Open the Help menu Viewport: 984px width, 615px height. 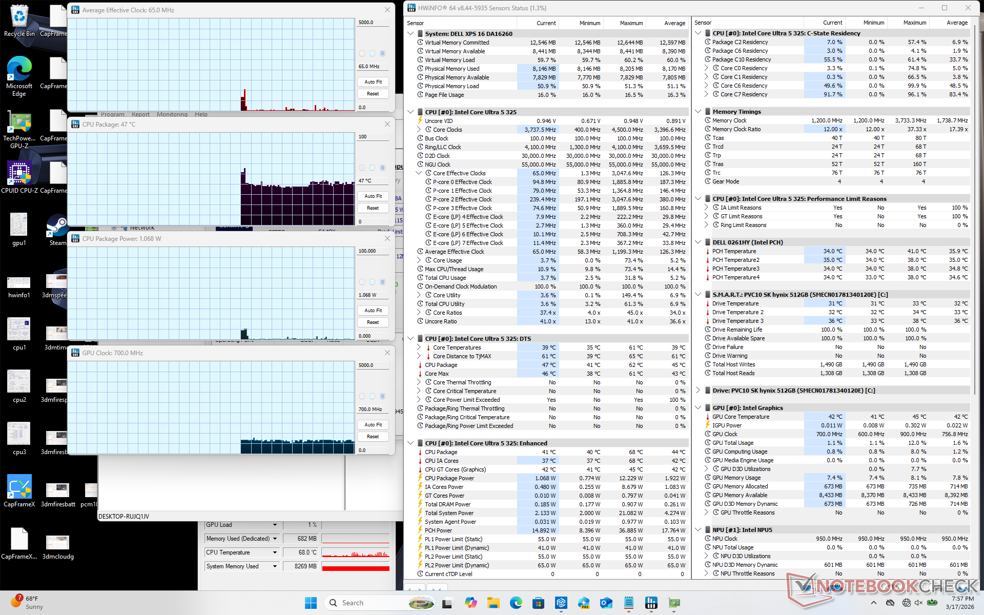(201, 114)
